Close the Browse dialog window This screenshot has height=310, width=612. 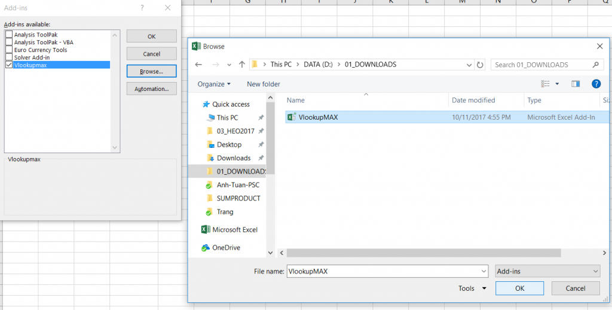pyautogui.click(x=599, y=46)
